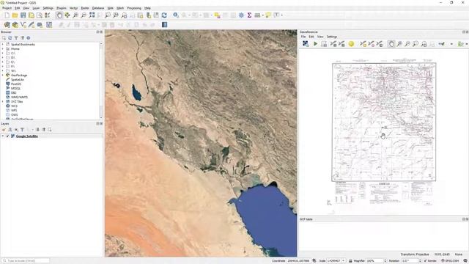Open Georeferencer Settings menu
Screen dimensions: 469x264
click(x=332, y=37)
